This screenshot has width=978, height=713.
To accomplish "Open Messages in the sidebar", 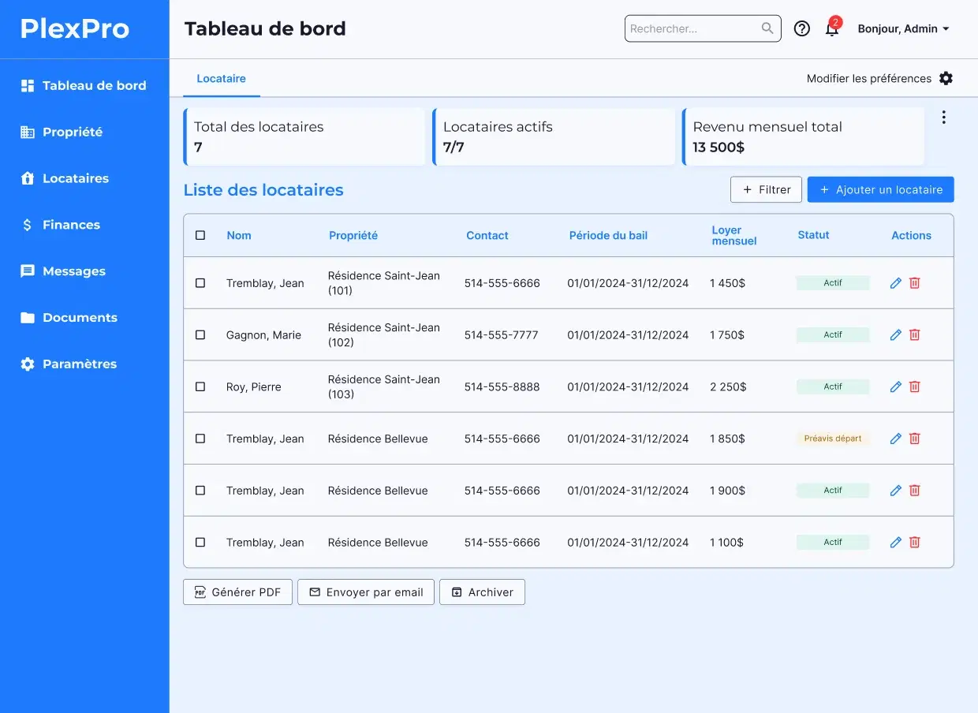I will click(73, 271).
